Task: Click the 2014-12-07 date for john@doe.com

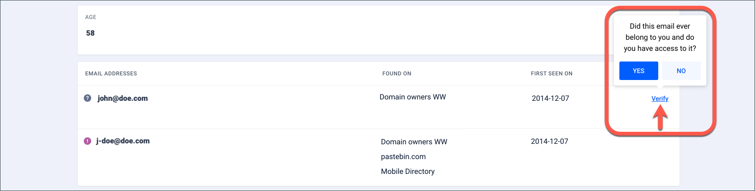Action: coord(550,99)
